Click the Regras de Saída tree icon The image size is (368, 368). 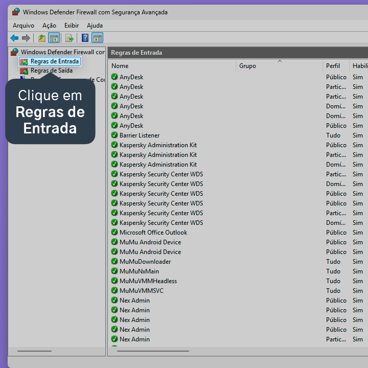coord(24,71)
